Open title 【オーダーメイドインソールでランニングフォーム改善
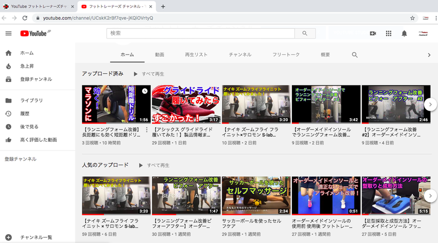Image resolution: width=438 pixels, height=243 pixels. (x=321, y=132)
